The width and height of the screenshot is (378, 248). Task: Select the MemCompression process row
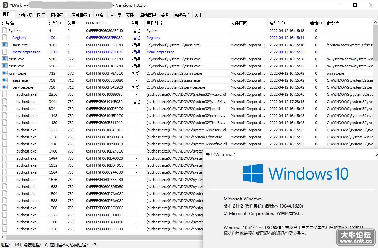tap(187, 52)
